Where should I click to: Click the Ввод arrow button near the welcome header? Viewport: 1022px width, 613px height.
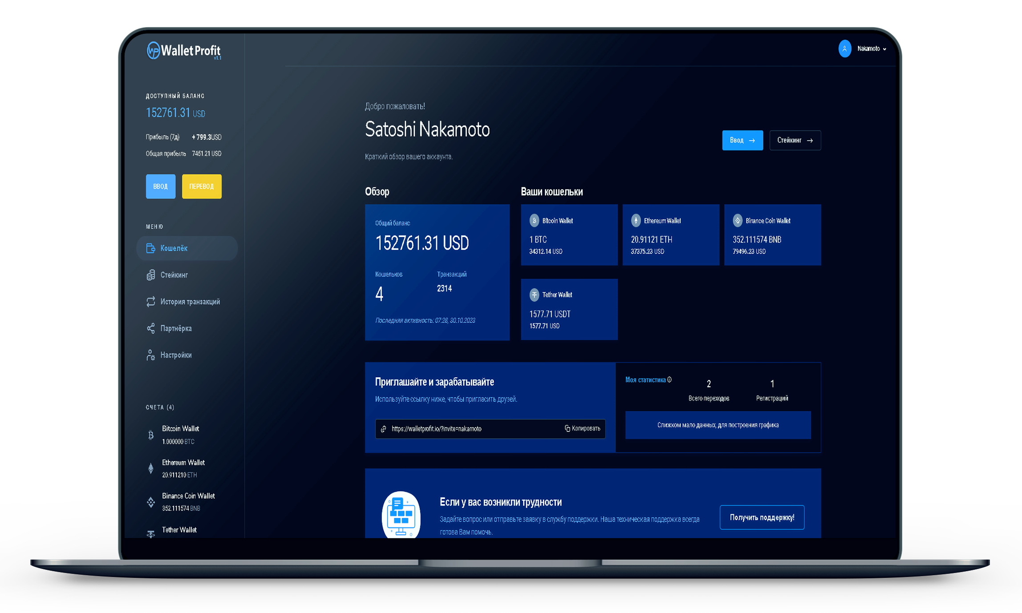tap(742, 140)
